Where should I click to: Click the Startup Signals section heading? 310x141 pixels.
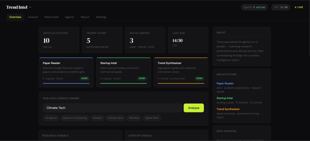coord(140,136)
